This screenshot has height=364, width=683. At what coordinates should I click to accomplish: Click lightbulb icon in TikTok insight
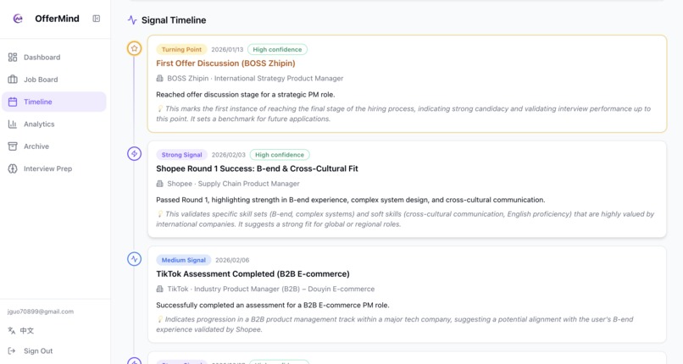point(160,319)
